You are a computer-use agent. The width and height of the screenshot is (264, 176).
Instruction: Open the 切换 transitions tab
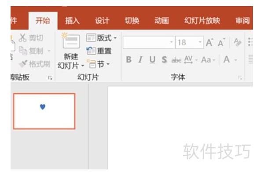point(132,21)
